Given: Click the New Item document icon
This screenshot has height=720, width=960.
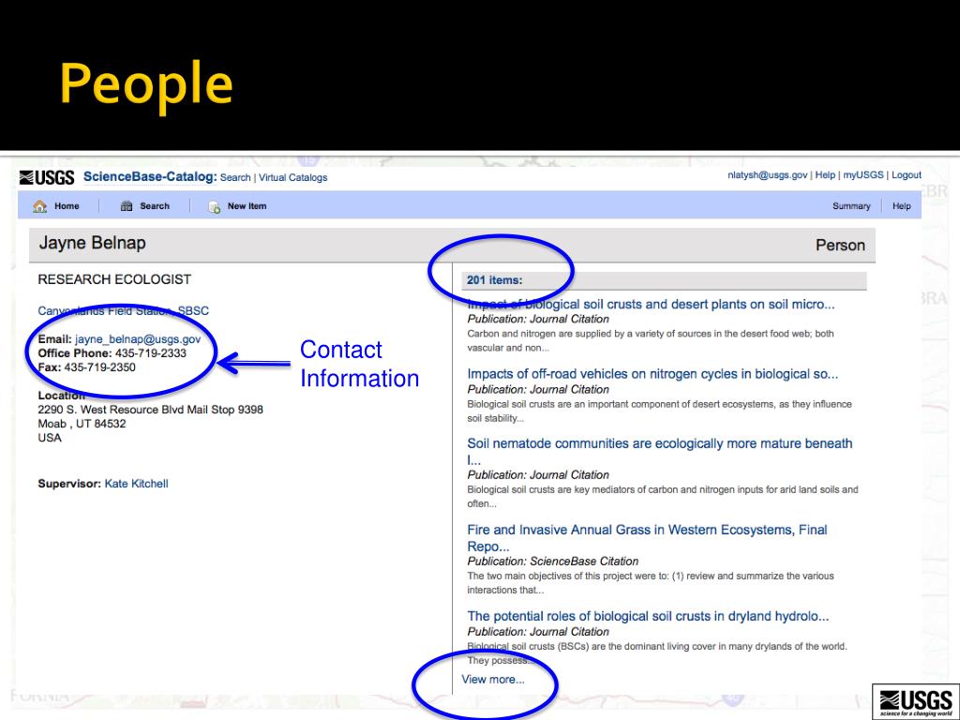Looking at the screenshot, I should 215,207.
